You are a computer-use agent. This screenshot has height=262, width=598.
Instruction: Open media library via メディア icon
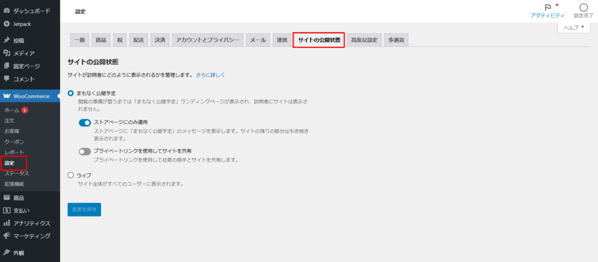coord(6,54)
